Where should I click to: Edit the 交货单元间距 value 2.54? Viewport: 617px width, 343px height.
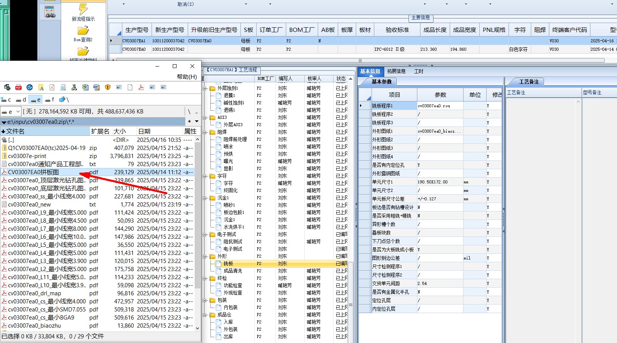coord(440,283)
